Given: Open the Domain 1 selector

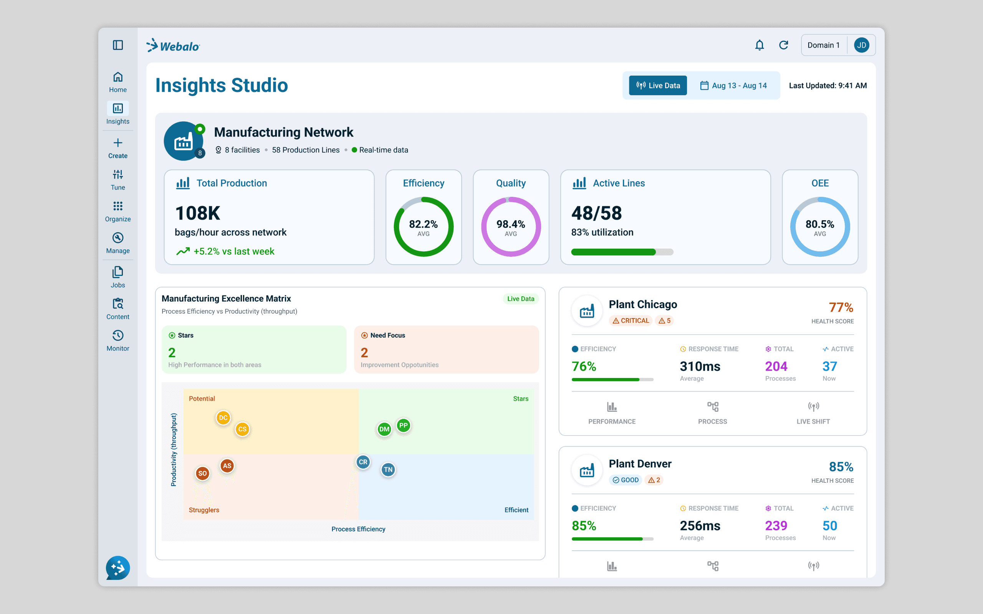Looking at the screenshot, I should (x=823, y=45).
